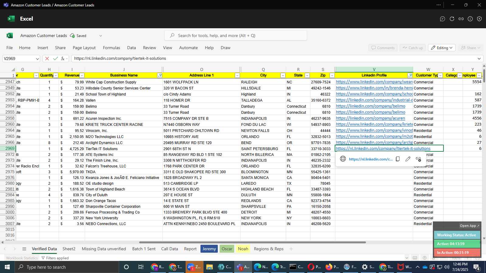The height and width of the screenshot is (273, 486).
Task: Open the Revenue column filter dropdown
Action: click(82, 76)
